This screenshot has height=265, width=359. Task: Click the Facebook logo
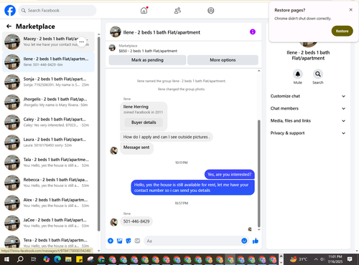pyautogui.click(x=10, y=11)
